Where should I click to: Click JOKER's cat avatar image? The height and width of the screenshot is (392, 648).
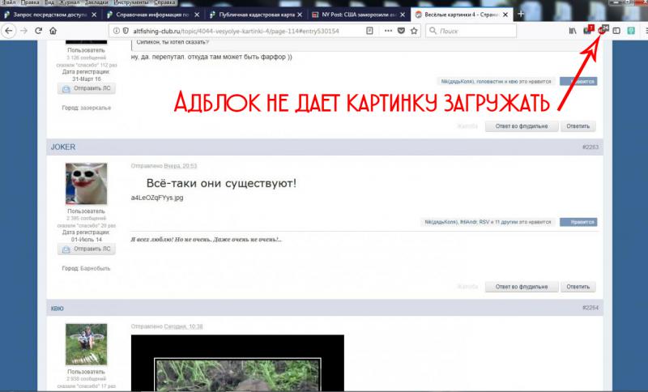pos(86,184)
